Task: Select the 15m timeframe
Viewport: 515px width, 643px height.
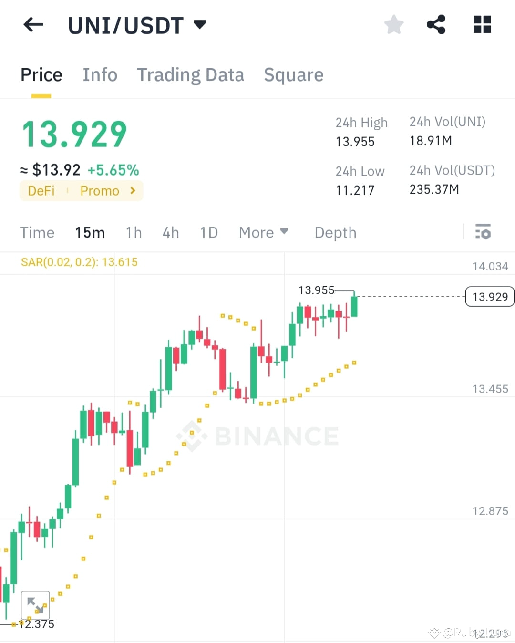Action: [x=90, y=232]
